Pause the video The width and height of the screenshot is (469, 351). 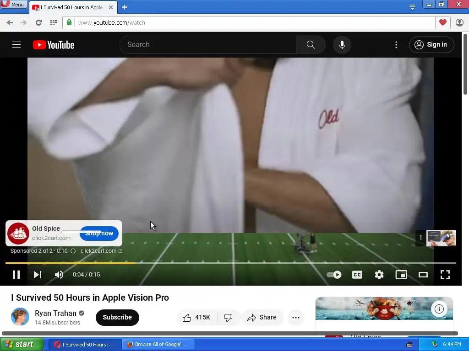point(16,275)
